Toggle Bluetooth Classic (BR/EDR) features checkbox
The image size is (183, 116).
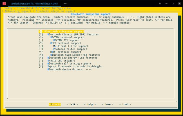[x=41, y=34]
